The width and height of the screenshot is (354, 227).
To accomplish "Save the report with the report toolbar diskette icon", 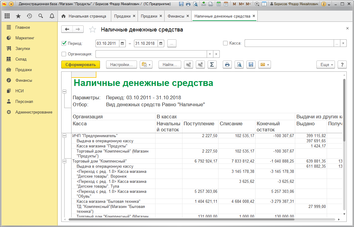I will [251, 65].
